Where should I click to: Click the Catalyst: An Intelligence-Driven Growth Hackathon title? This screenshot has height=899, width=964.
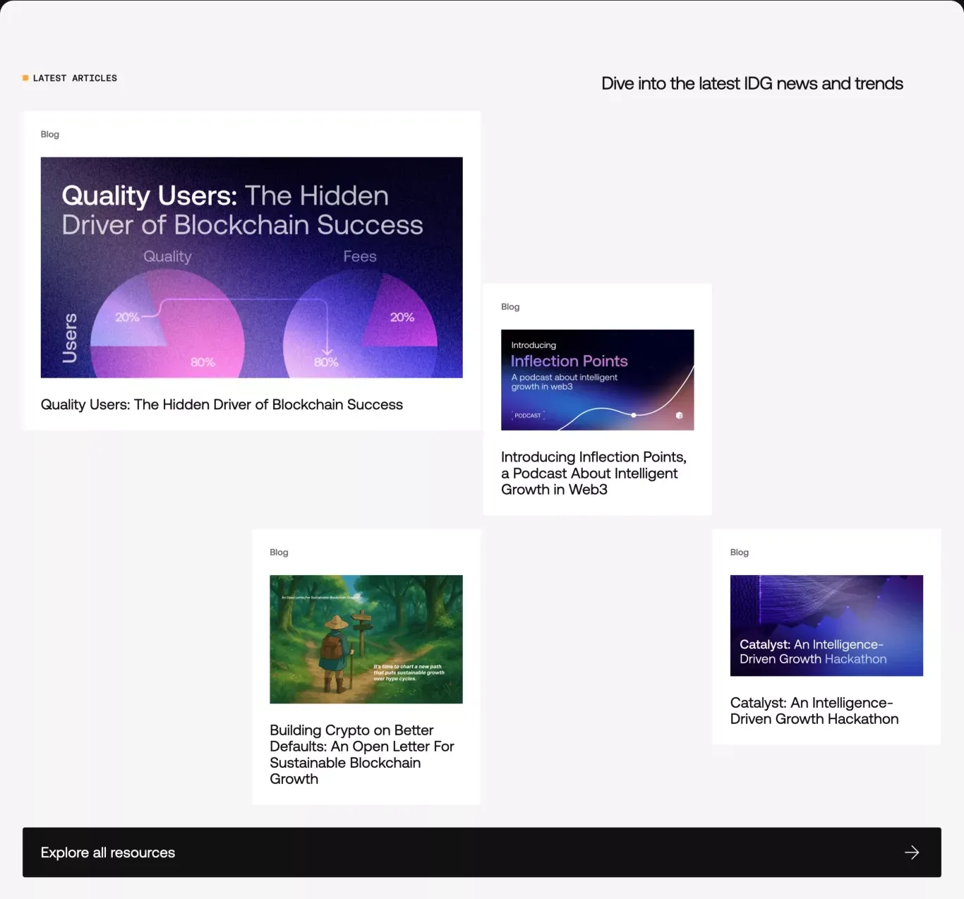814,711
